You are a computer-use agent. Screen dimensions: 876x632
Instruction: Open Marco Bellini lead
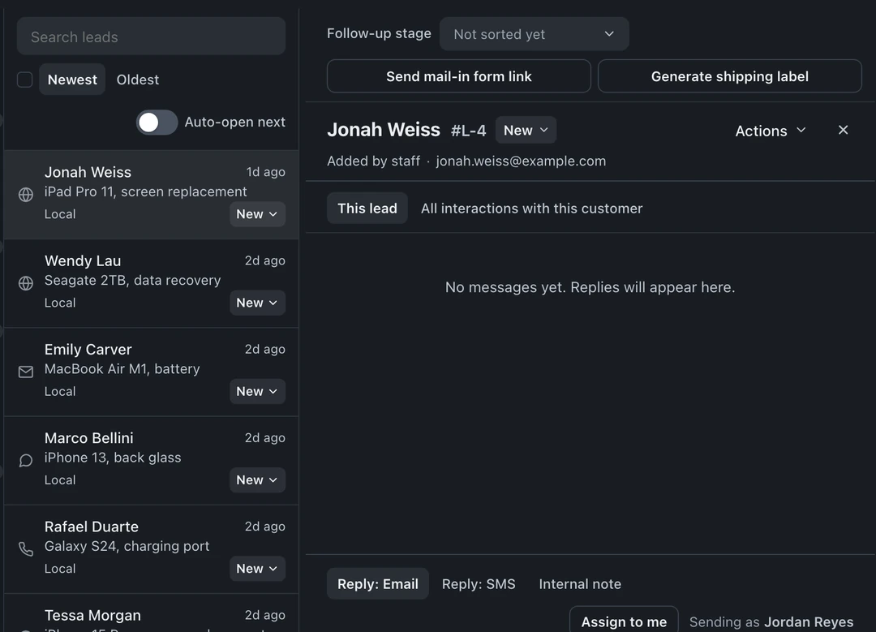(x=151, y=461)
